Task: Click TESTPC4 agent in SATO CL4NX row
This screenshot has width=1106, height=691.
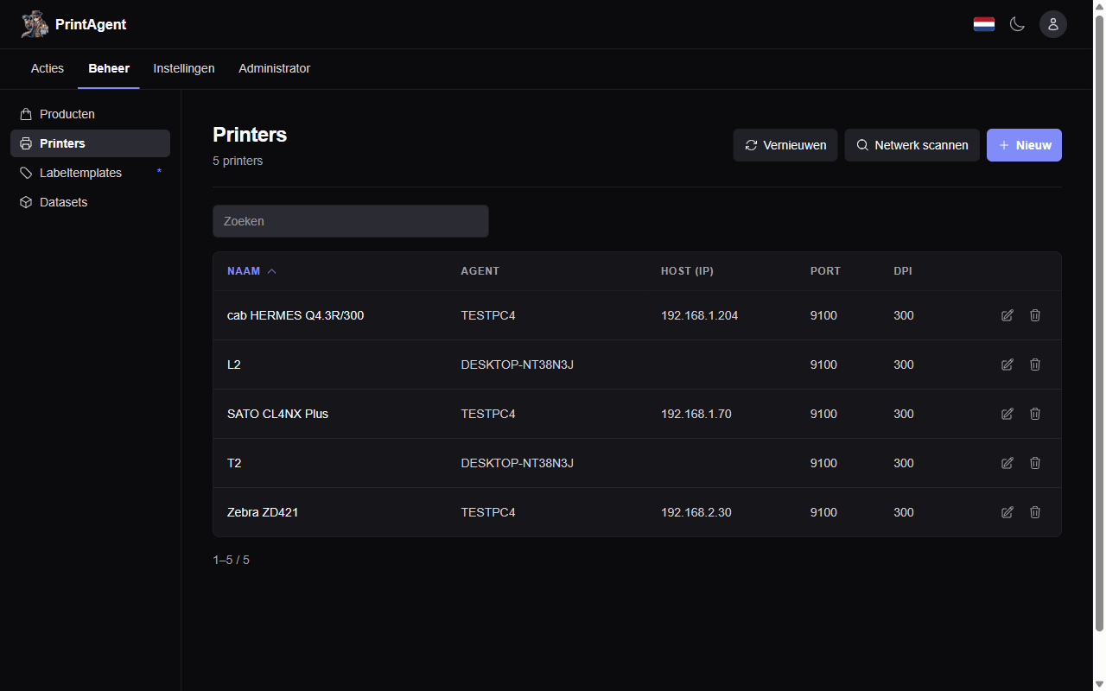Action: coord(488,414)
